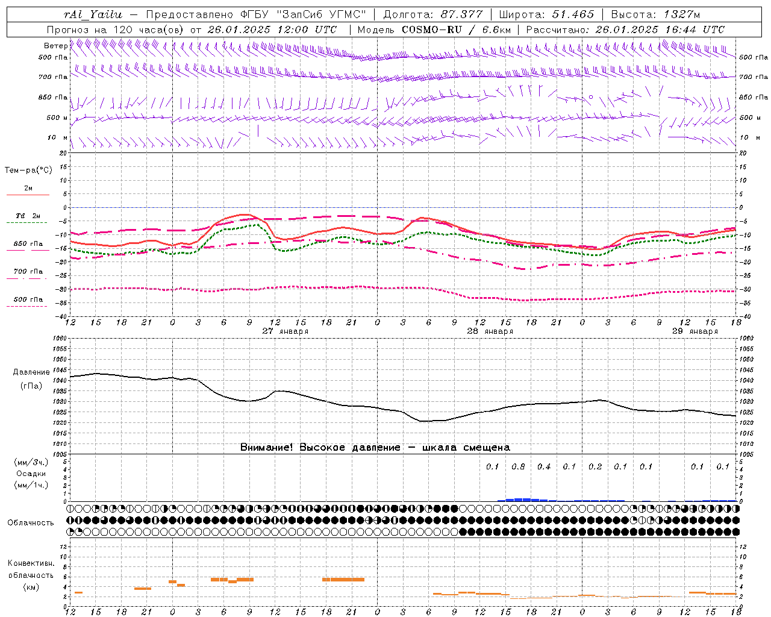This screenshot has height=617, width=771.
Task: Click the 27 января date label
Action: pos(285,331)
